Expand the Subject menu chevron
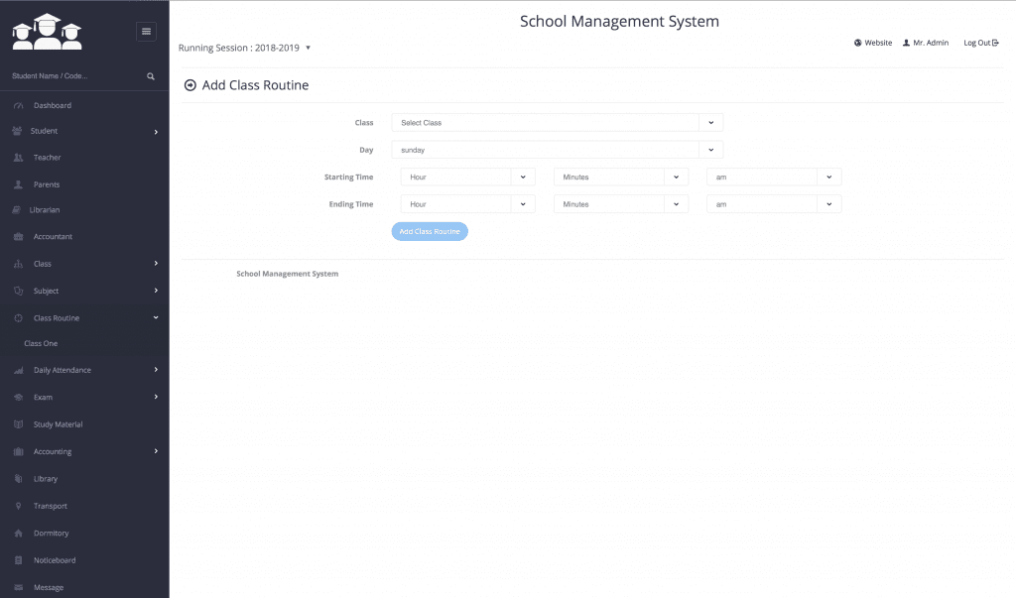This screenshot has height=598, width=1016. 156,291
